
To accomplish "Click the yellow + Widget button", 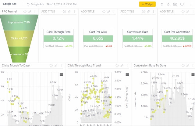I will point(147,4).
